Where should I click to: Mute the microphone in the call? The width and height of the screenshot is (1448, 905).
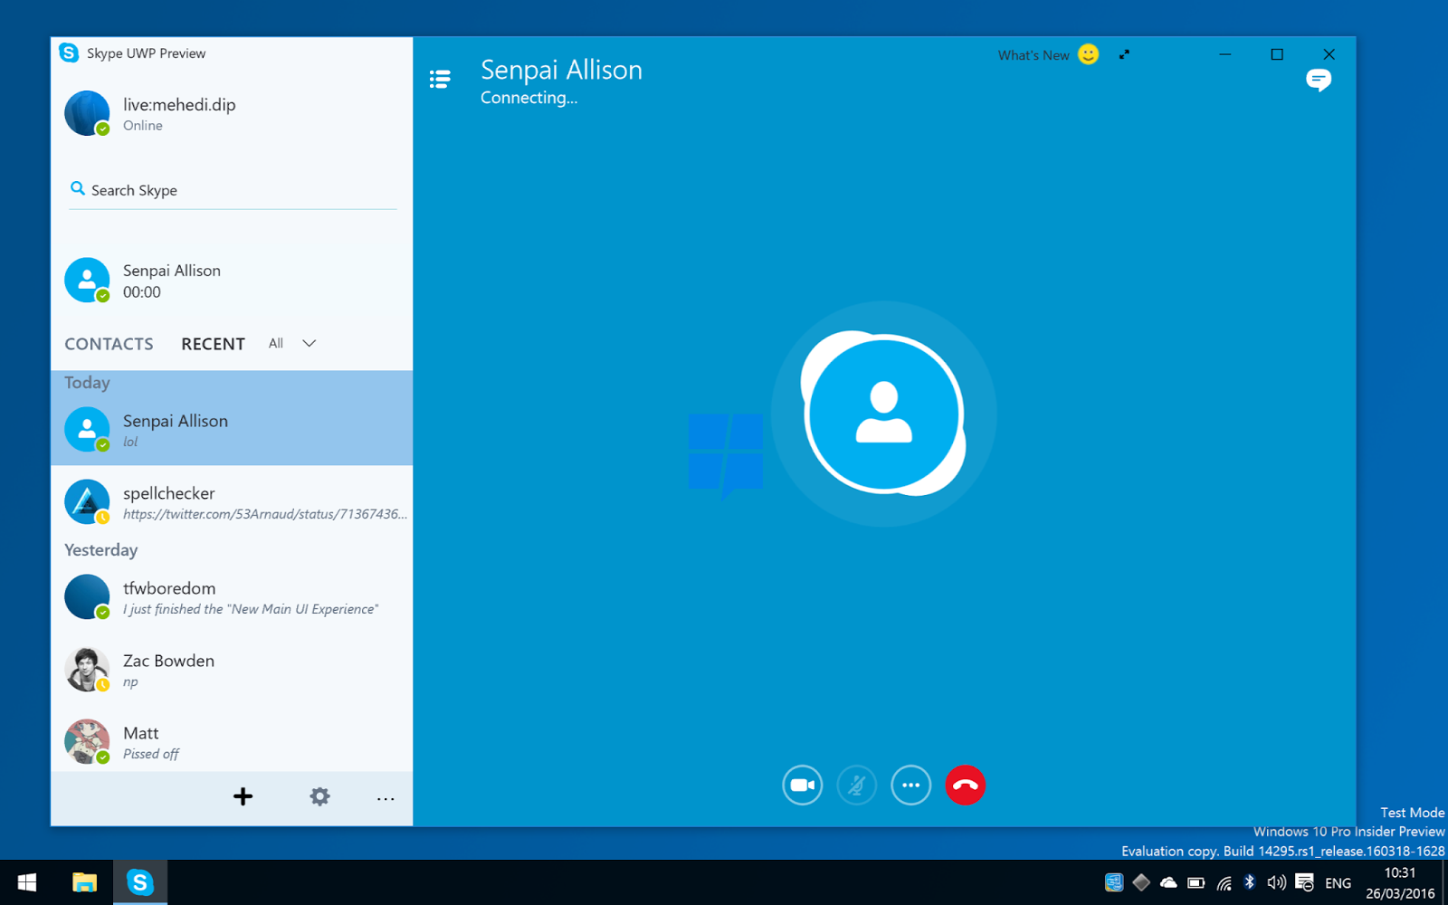pyautogui.click(x=857, y=785)
